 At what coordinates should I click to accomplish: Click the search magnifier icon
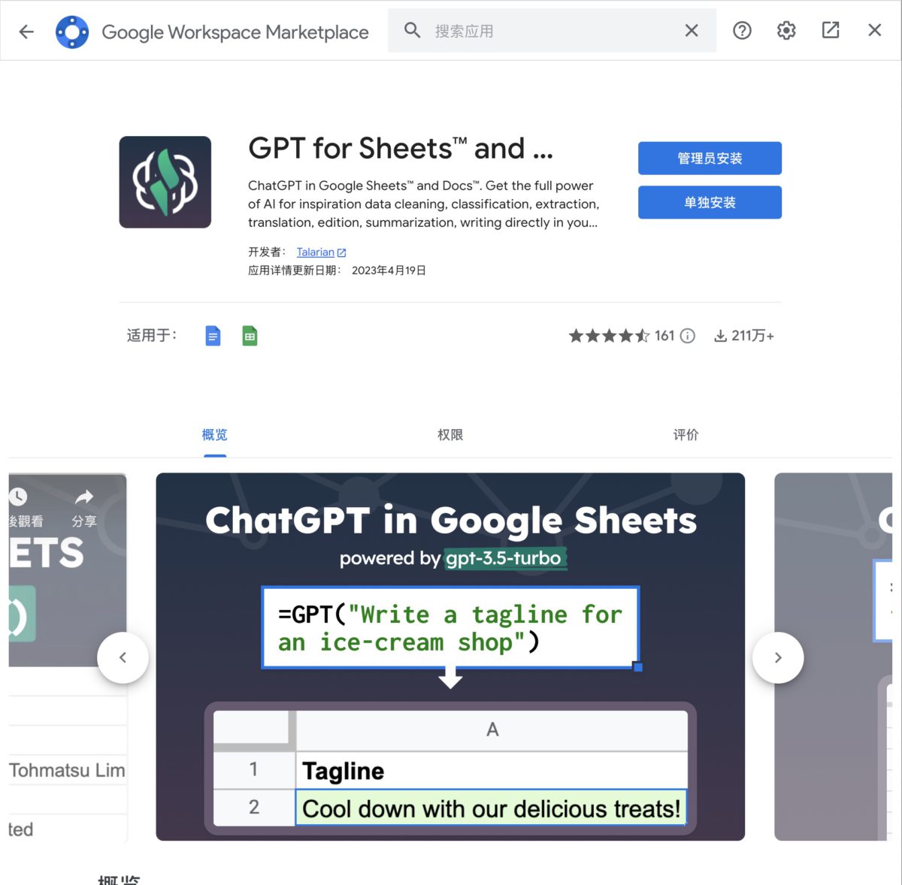click(412, 31)
